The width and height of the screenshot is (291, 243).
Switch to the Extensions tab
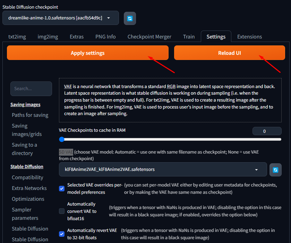(249, 37)
